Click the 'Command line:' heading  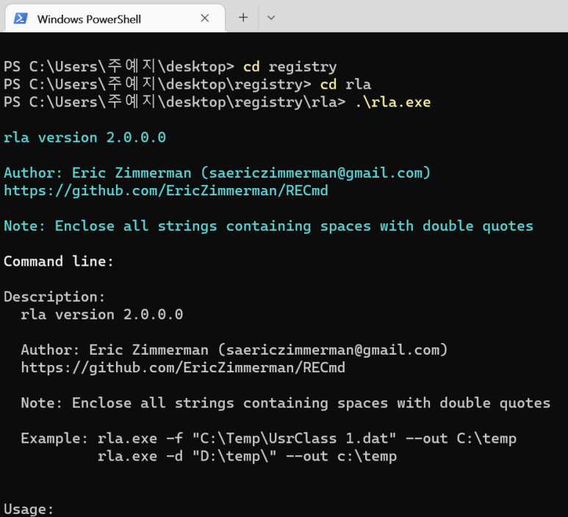pos(59,261)
